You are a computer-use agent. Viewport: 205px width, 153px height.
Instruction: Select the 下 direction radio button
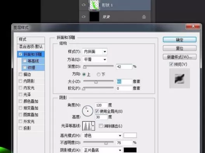pos(98,74)
